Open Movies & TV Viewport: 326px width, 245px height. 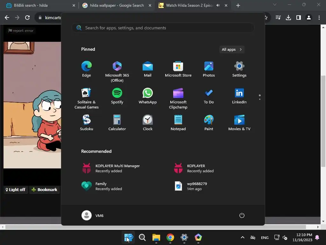click(239, 123)
